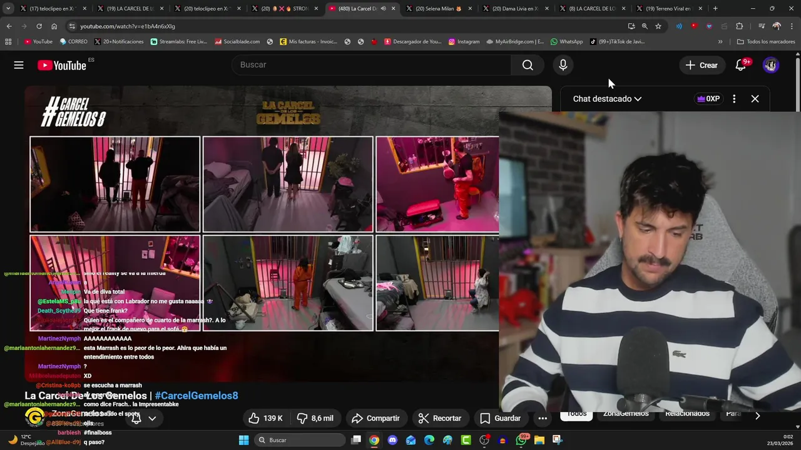
Task: Open more actions ellipsis beside Guardar
Action: 543,418
